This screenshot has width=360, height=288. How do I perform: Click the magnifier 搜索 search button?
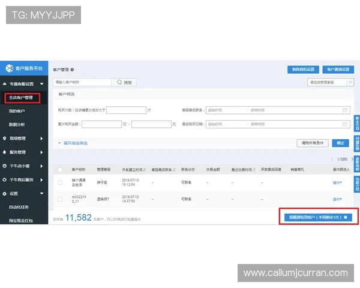[x=125, y=82]
